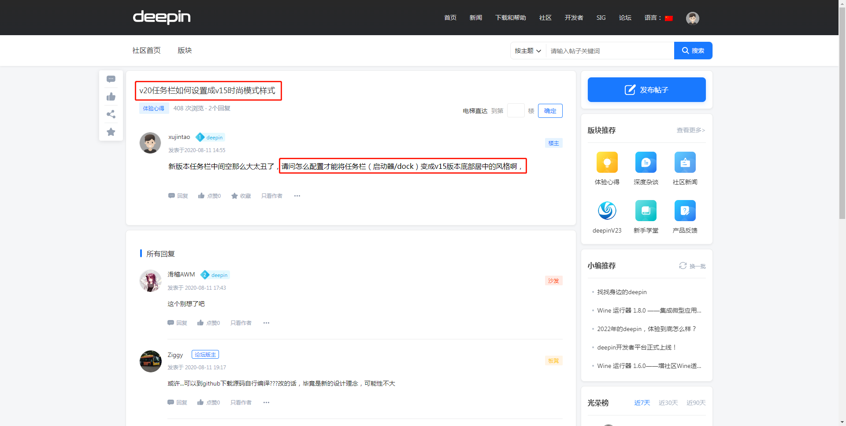Viewport: 846px width, 426px height.
Task: Open the 社区新闻 board icon
Action: coord(685,162)
